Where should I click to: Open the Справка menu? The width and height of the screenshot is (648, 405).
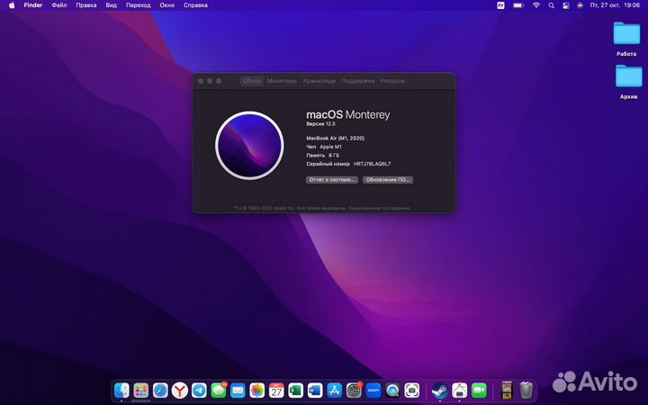(195, 5)
